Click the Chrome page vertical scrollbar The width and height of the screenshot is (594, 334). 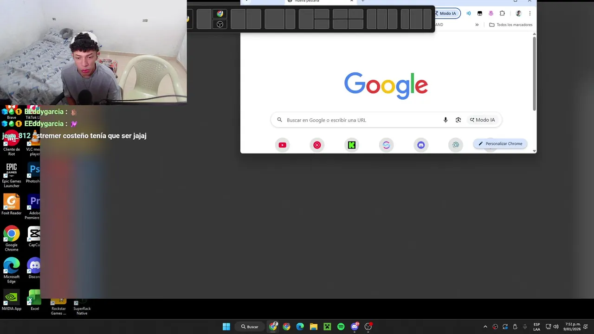(534, 73)
